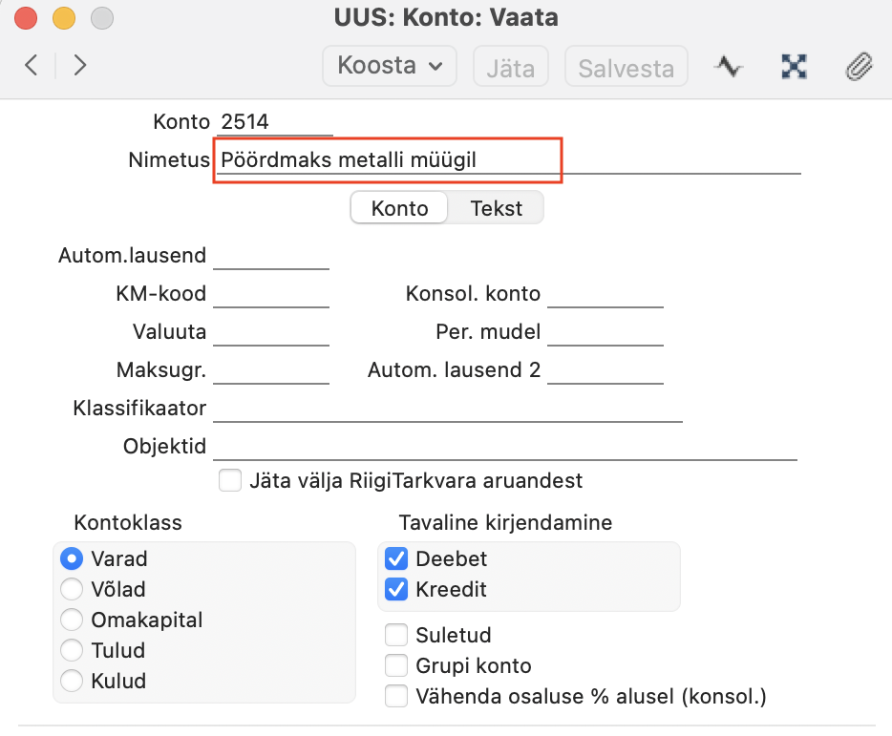
Task: Click the Nimetus input field
Action: (x=507, y=159)
